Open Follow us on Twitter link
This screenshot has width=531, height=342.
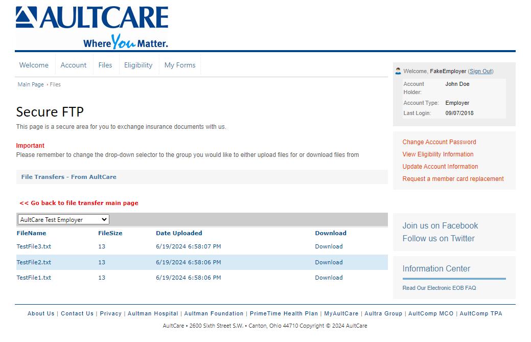click(438, 238)
